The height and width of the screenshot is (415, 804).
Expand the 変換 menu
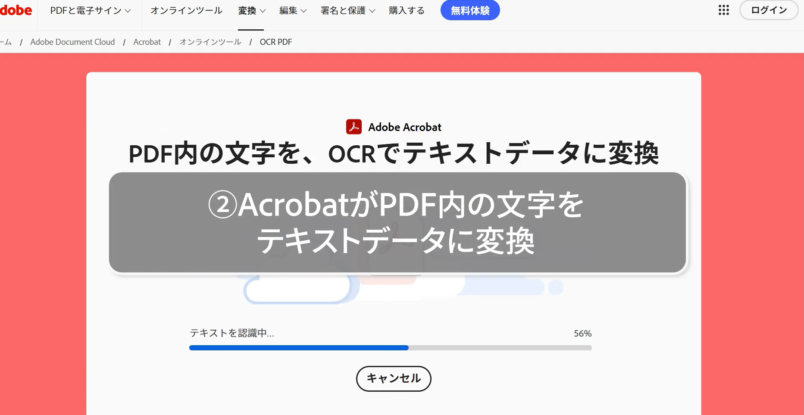252,10
